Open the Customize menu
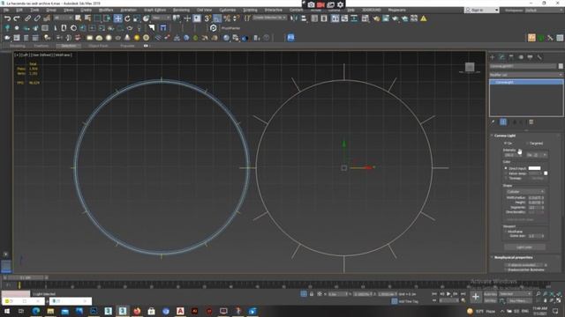 tap(228, 10)
